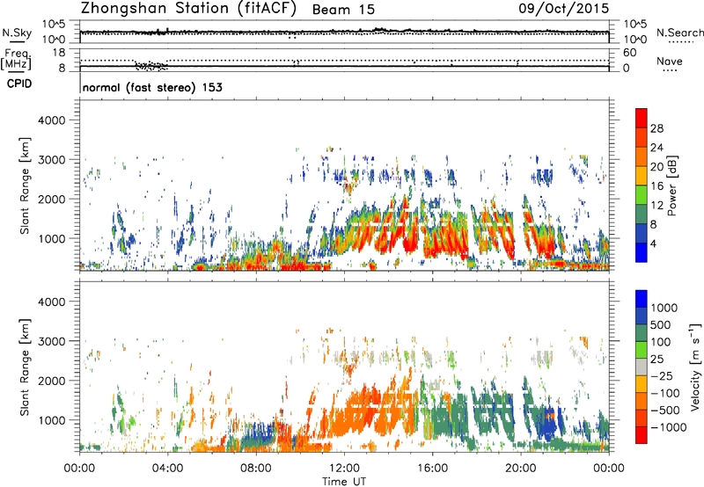Click the 'Velocity [m s-1]' colorbar title
704x487 pixels.
[695, 367]
